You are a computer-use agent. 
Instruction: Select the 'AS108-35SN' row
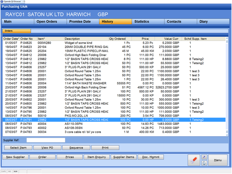pos(114,128)
